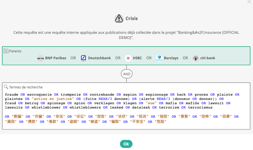This screenshot has height=150, width=253.
Task: Click the quoted term "sue"
Action: [151, 103]
